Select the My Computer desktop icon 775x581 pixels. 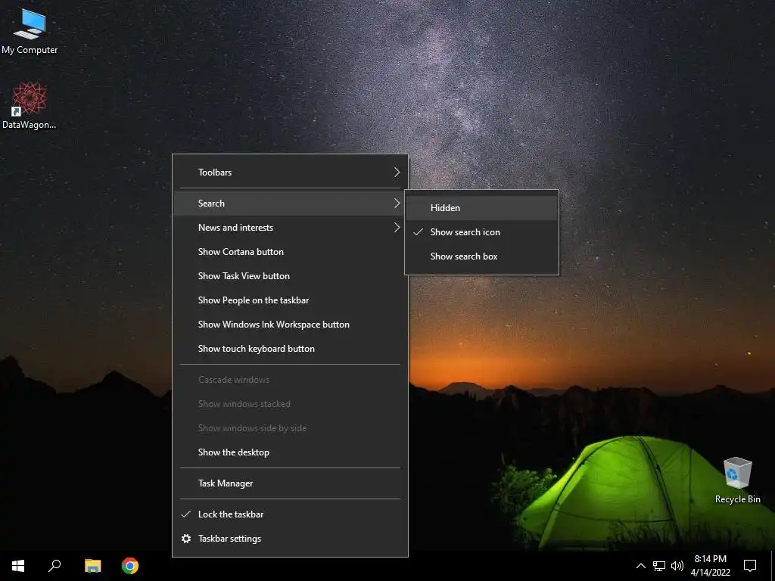pyautogui.click(x=30, y=32)
